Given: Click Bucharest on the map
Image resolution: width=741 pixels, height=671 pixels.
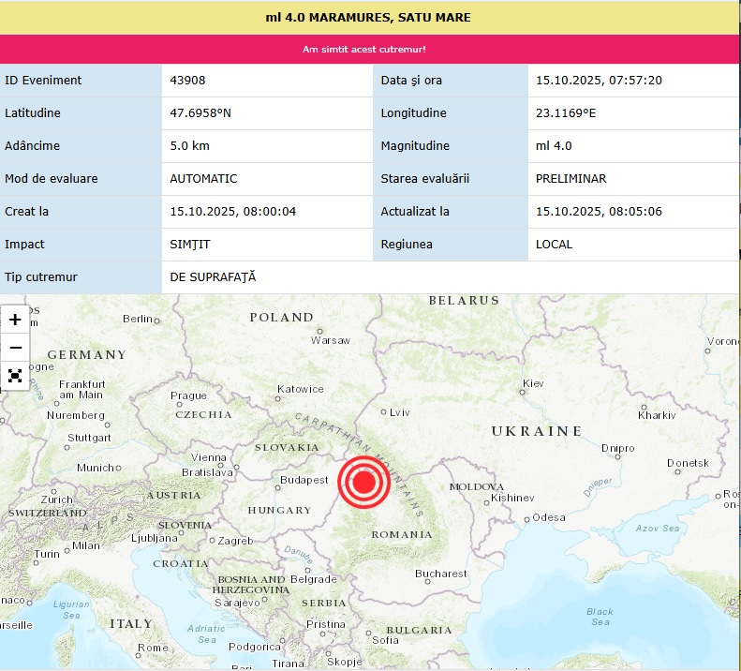Looking at the screenshot, I should coord(440,574).
